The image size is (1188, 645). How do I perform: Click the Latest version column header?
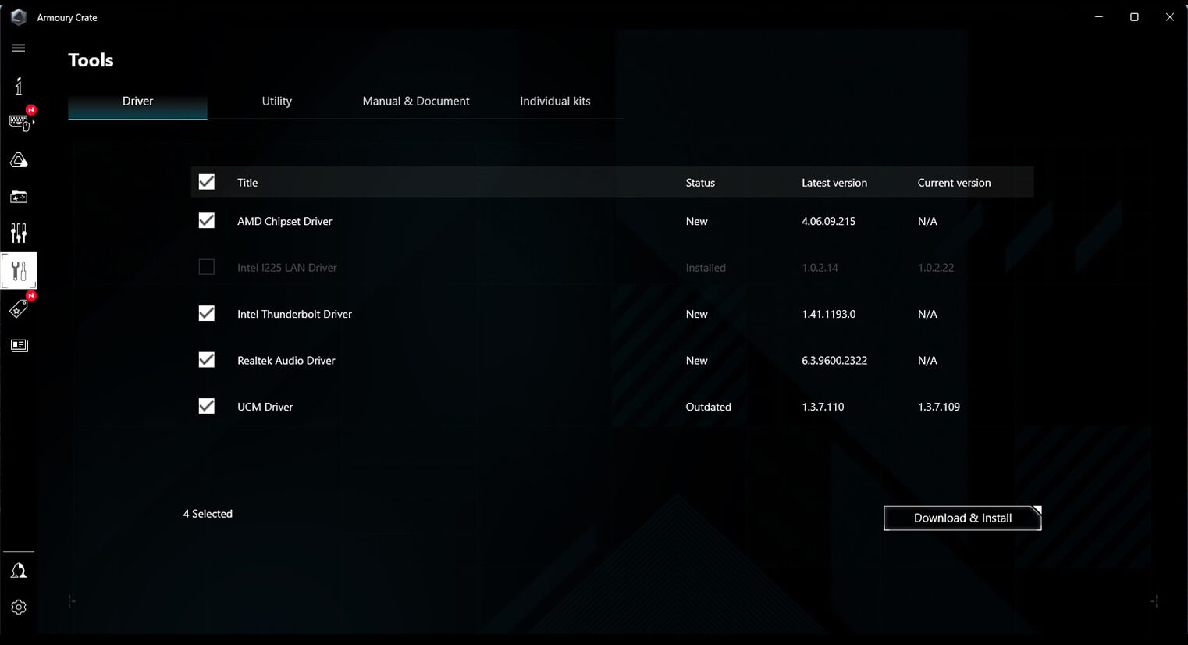[x=834, y=183]
